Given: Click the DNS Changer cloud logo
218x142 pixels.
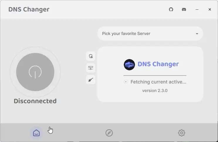Looking at the screenshot, I should pyautogui.click(x=129, y=65).
